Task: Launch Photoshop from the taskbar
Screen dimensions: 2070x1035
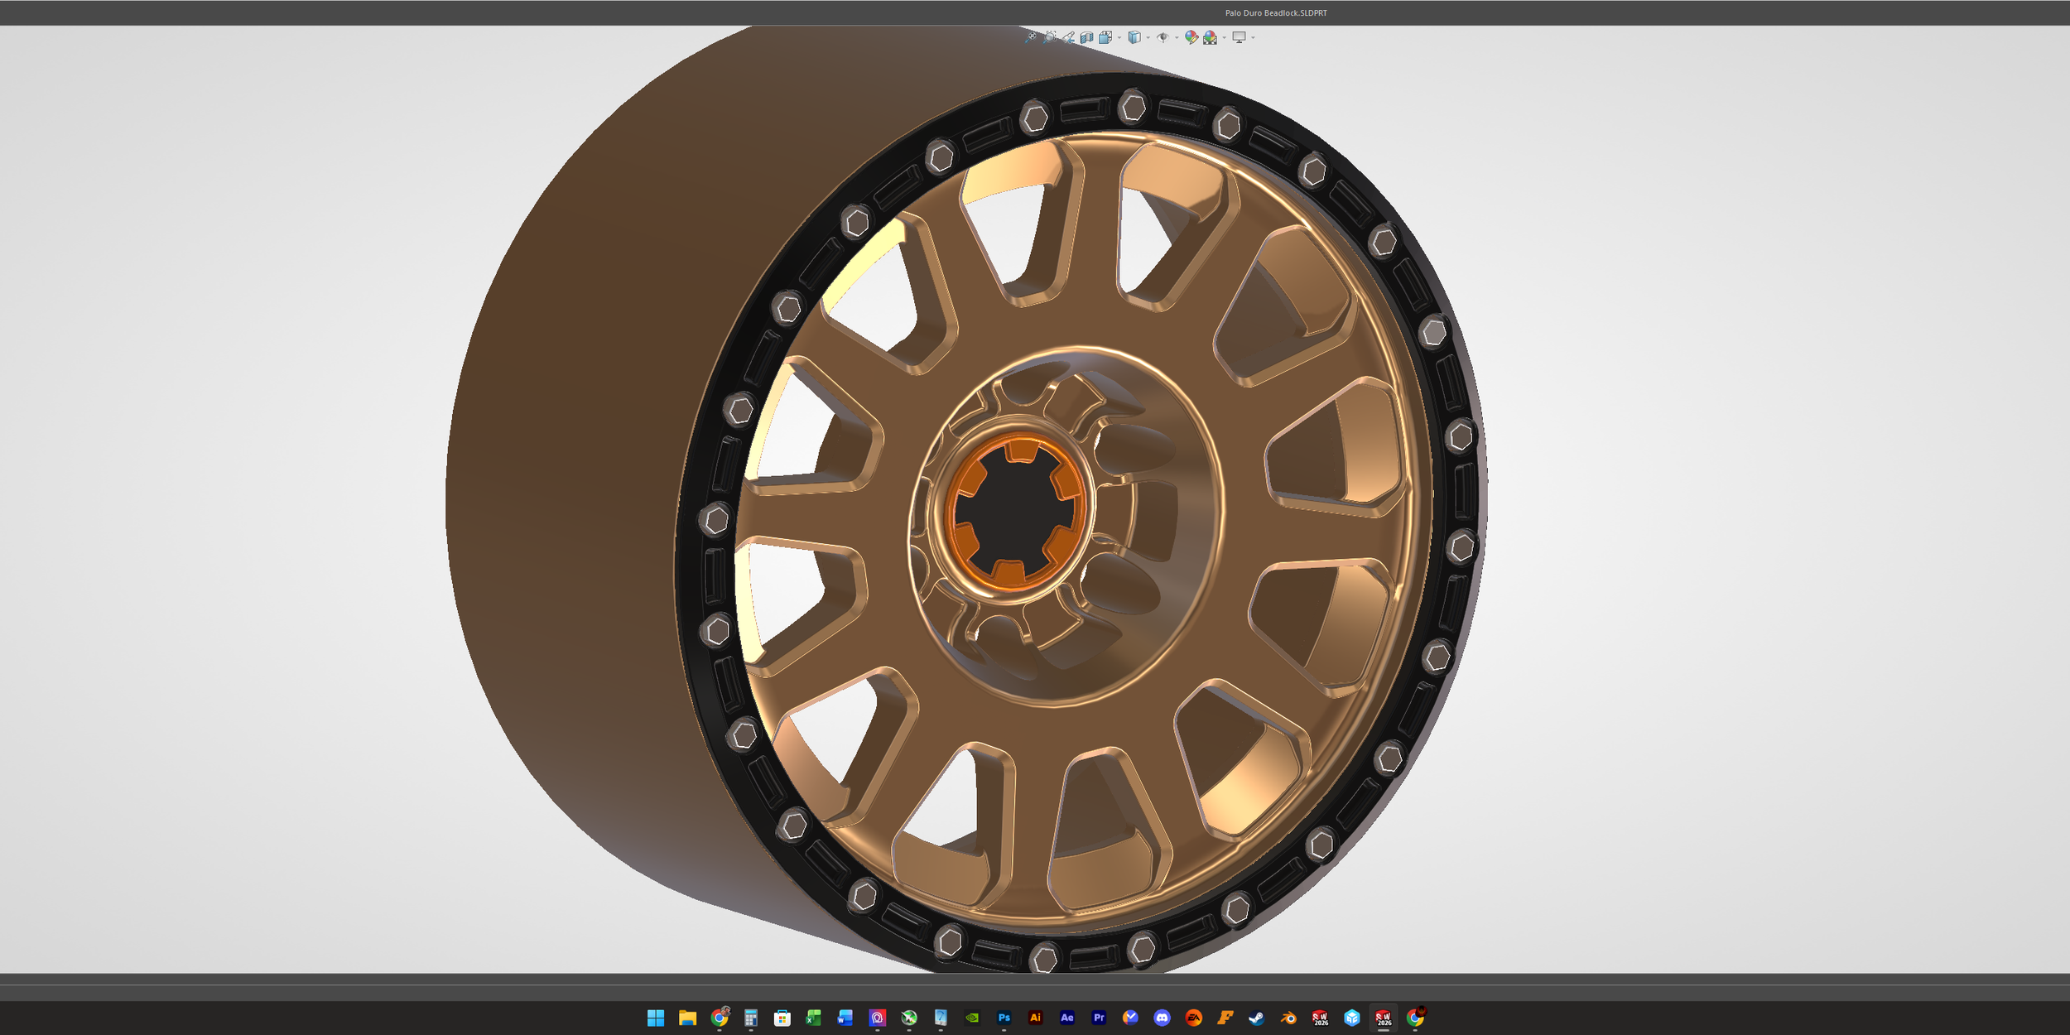Action: 1004,1018
